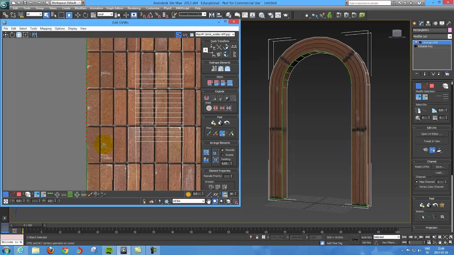The width and height of the screenshot is (454, 255).
Task: Click the time slider showing 0 / 100
Action: (28, 225)
